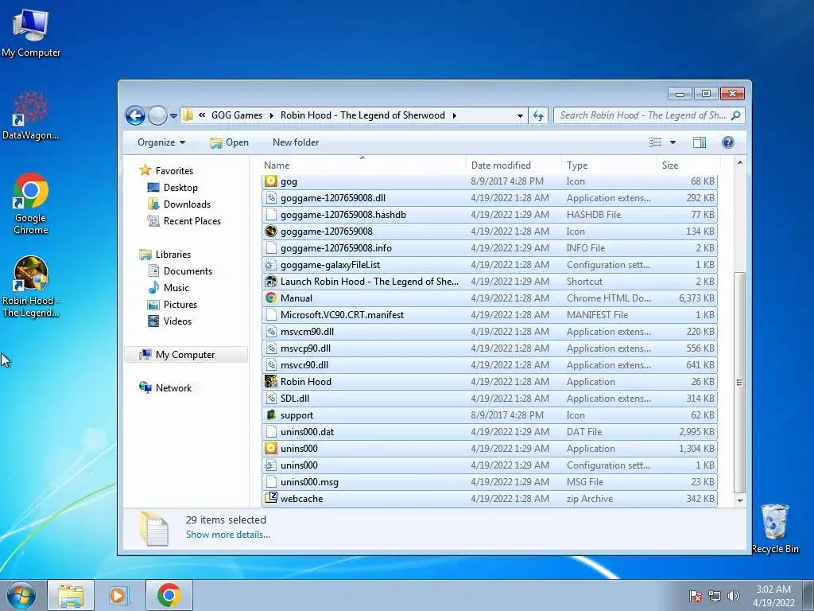Sort by the Name column header

click(362, 165)
